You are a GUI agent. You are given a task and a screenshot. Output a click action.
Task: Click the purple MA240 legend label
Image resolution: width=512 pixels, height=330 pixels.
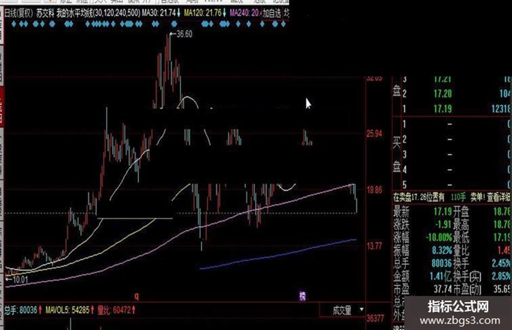coord(245,14)
